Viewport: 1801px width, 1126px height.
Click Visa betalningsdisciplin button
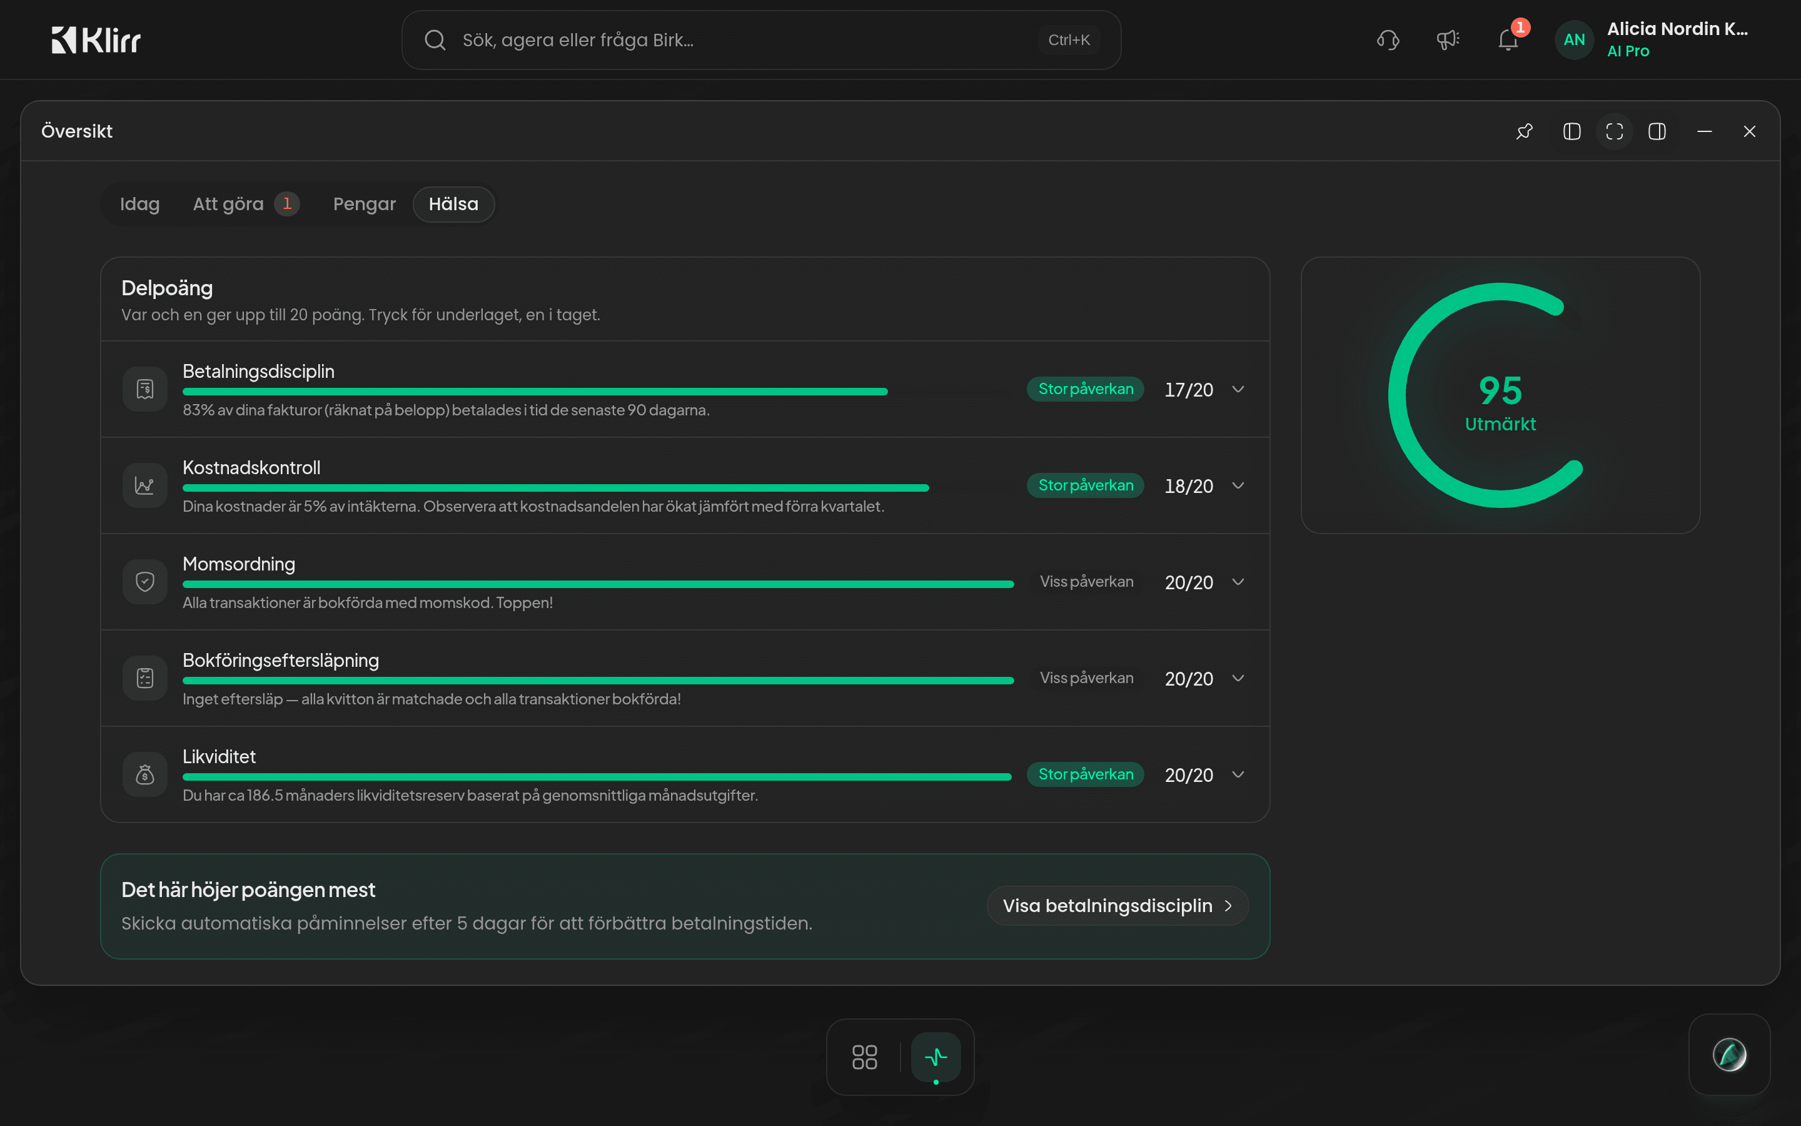[x=1117, y=906]
